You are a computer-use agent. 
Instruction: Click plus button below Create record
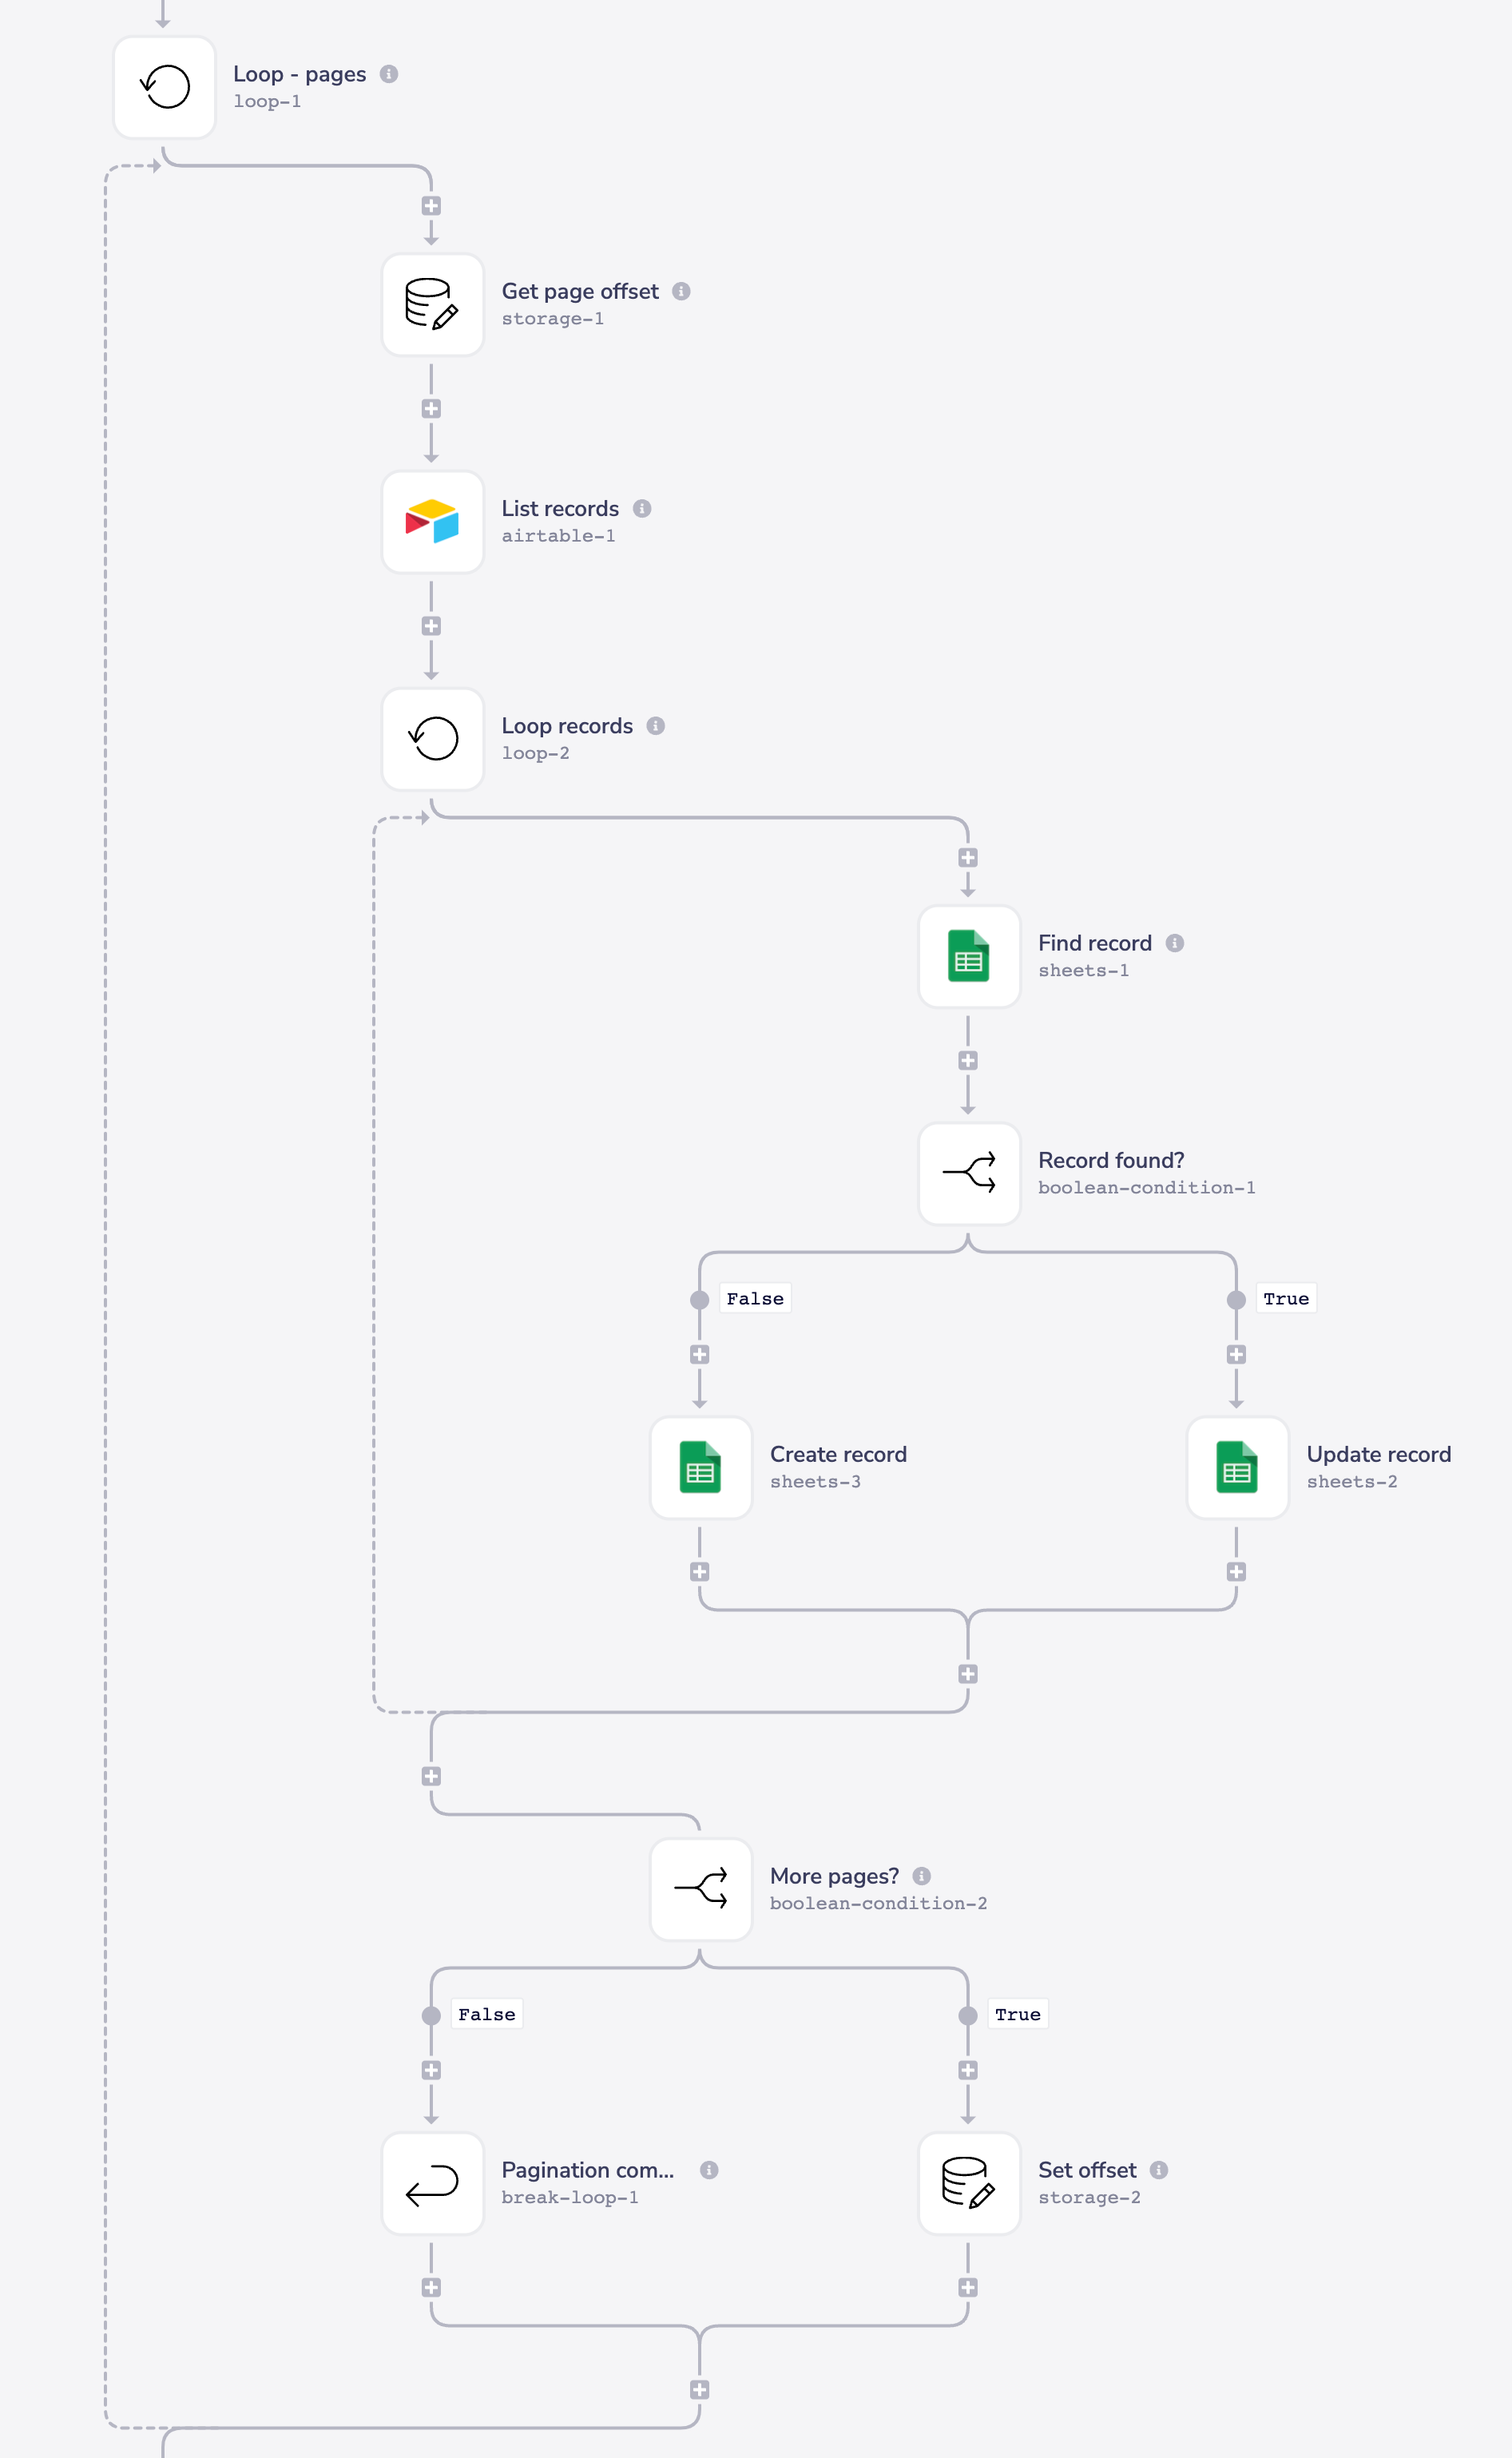[700, 1570]
